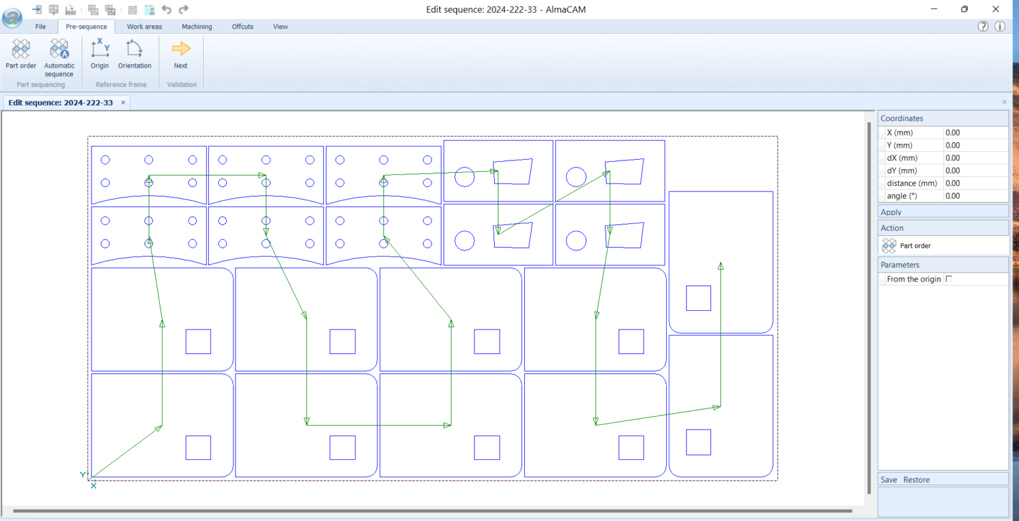The image size is (1019, 521).
Task: Select the Part order tool in the ribbon
Action: (x=21, y=54)
